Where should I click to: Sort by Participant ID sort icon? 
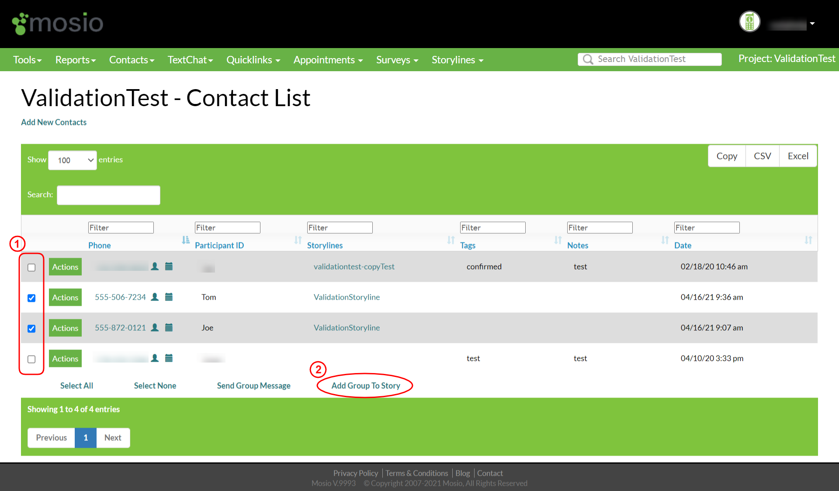298,240
